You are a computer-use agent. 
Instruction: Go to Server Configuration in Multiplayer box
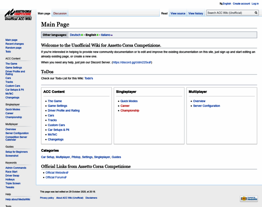(x=206, y=106)
